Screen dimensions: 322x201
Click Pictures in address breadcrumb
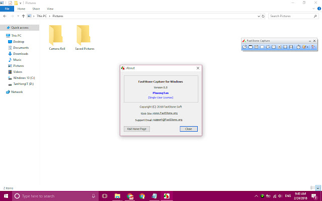[58, 16]
